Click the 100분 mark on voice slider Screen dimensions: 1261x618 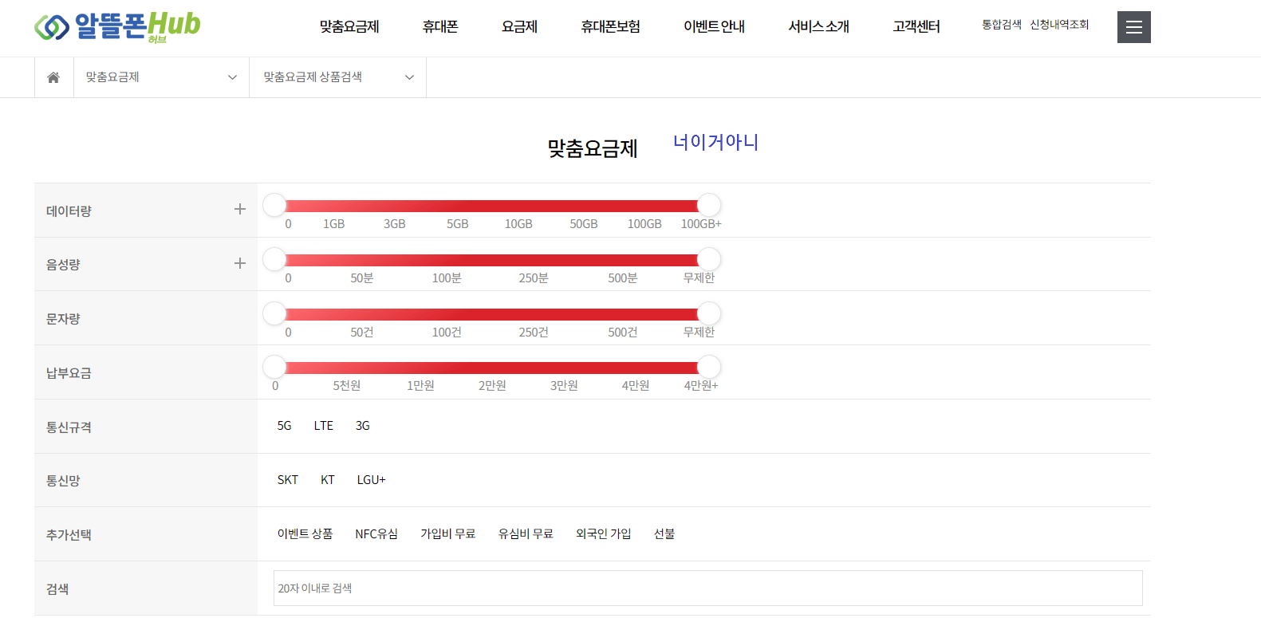pos(447,278)
